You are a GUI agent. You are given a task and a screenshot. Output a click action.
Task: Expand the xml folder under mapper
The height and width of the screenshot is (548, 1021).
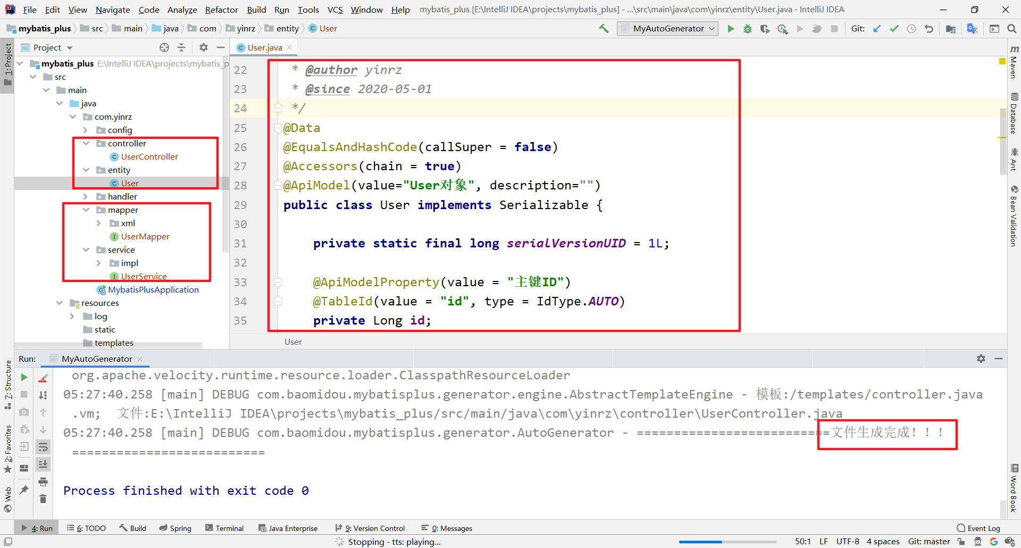point(99,223)
